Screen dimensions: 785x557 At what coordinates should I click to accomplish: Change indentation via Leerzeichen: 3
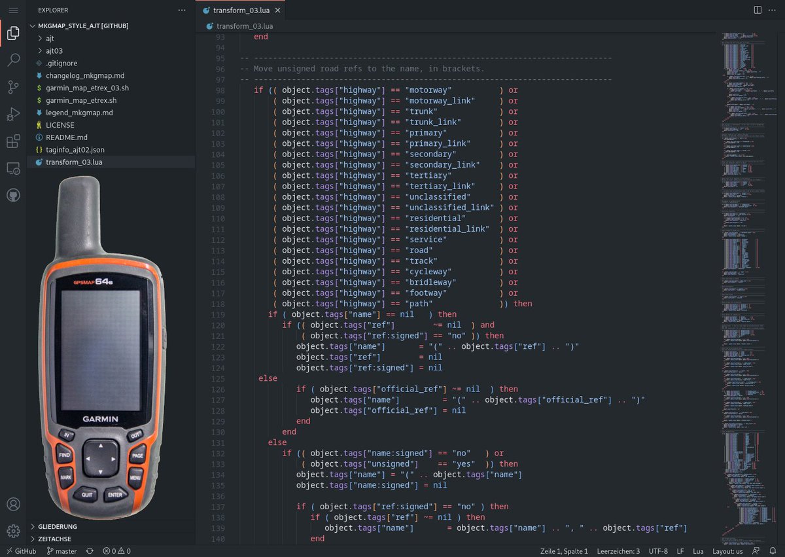pos(618,551)
